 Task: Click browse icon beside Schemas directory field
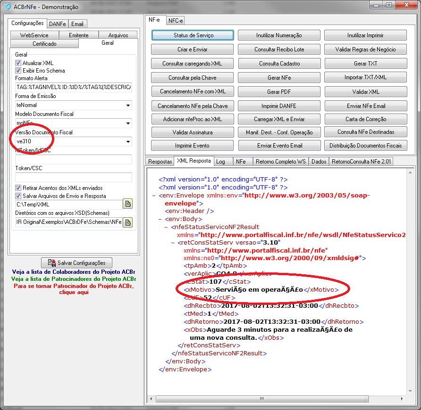click(x=128, y=222)
